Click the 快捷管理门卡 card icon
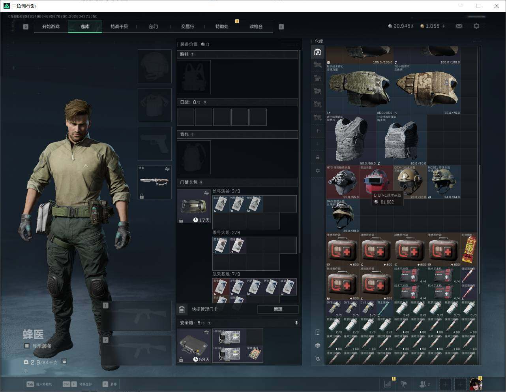This screenshot has width=506, height=392. [x=182, y=309]
